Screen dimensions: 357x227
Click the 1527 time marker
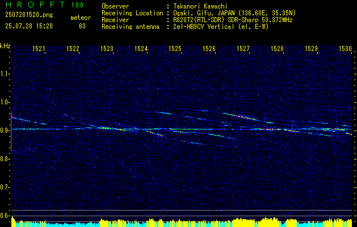tap(243, 49)
